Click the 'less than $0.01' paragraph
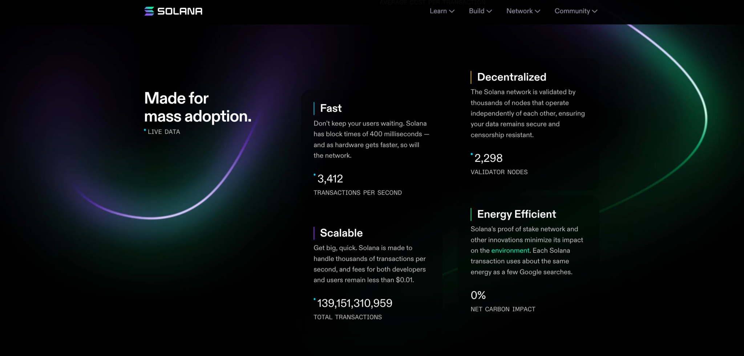The image size is (744, 356). [x=369, y=264]
